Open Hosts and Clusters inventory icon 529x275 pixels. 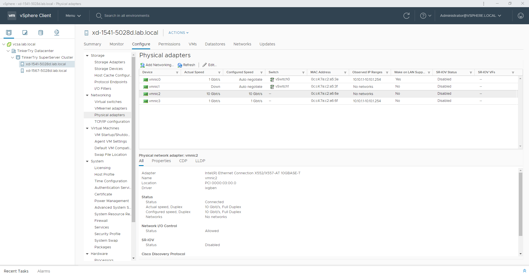click(9, 32)
